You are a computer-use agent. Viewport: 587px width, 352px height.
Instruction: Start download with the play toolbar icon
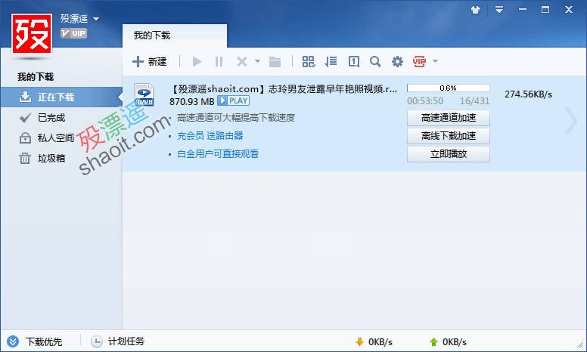click(197, 61)
